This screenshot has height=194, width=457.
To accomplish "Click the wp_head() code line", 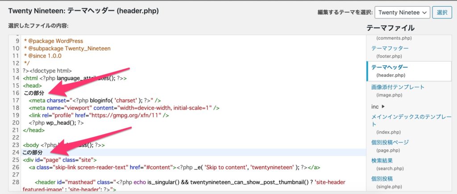I will point(56,122).
